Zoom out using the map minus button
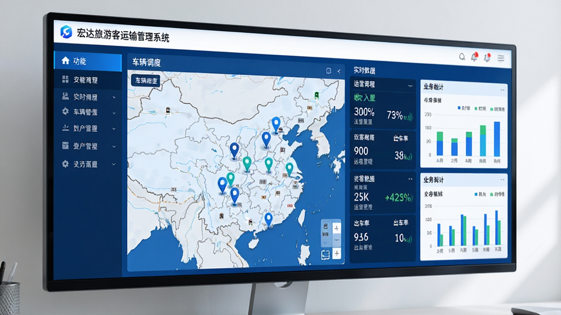This screenshot has width=561, height=315. (336, 241)
